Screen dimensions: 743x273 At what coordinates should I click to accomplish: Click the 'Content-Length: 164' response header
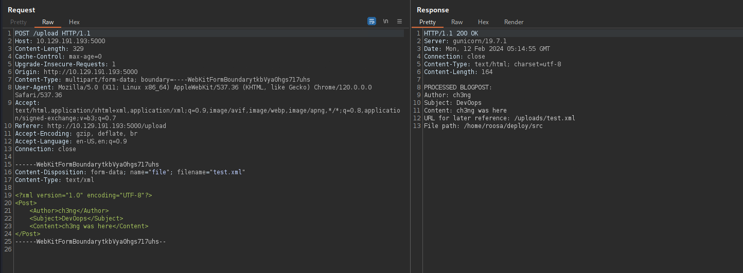pyautogui.click(x=458, y=72)
